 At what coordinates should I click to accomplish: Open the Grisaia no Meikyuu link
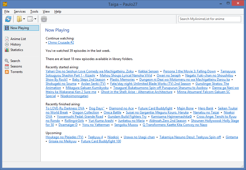[63, 141]
